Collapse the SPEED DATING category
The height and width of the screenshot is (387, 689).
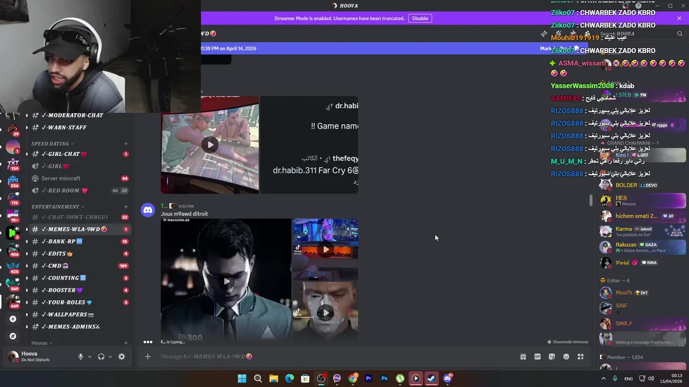52,144
